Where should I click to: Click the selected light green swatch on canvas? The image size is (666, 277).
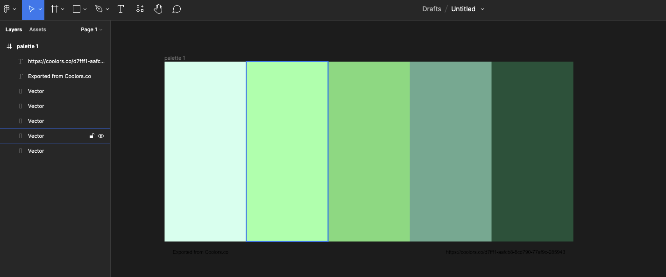[x=287, y=151]
